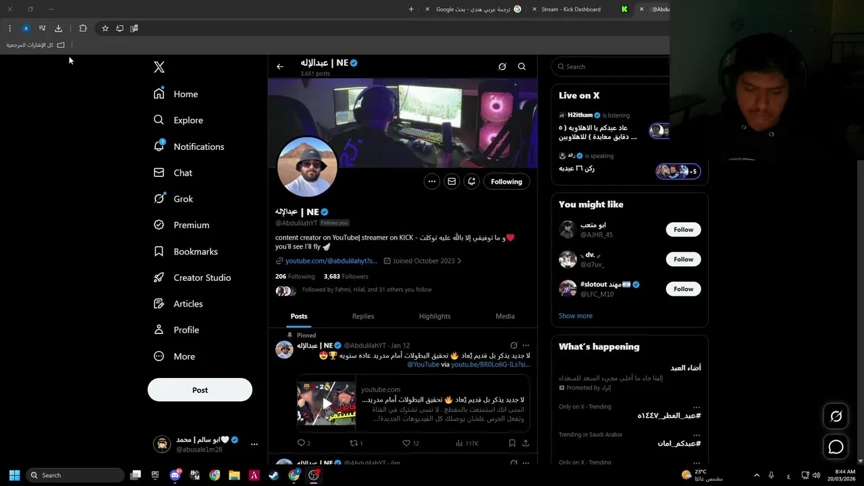Follow the @d7uv_ account
Image resolution: width=864 pixels, height=486 pixels.
(683, 259)
